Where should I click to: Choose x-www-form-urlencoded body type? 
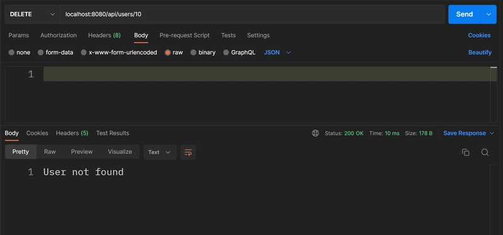tap(84, 53)
